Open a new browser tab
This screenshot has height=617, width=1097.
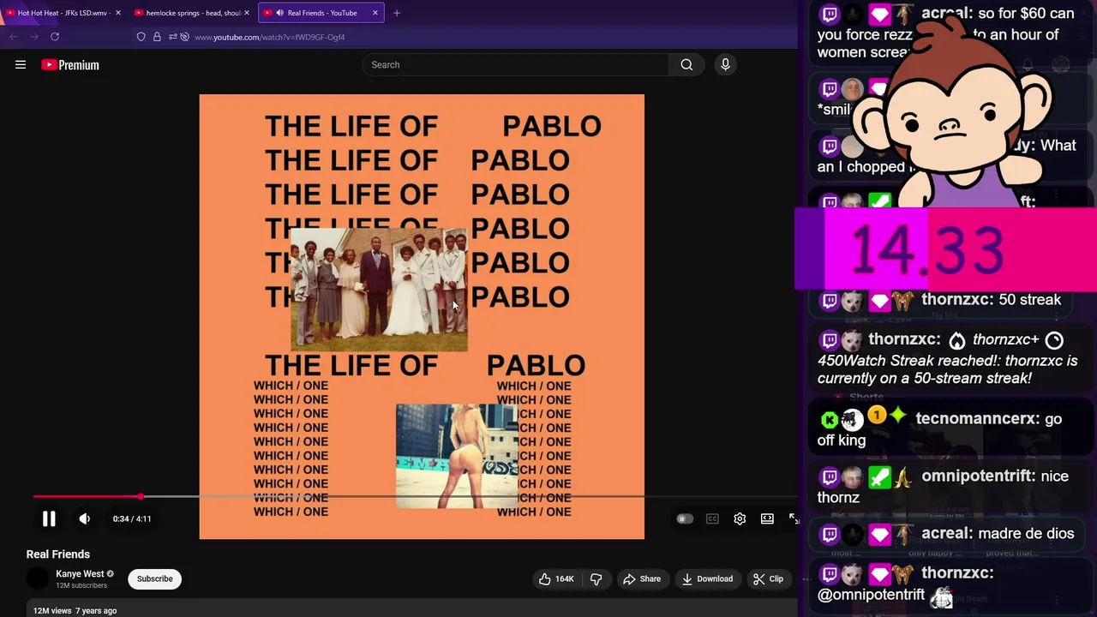[x=396, y=13]
